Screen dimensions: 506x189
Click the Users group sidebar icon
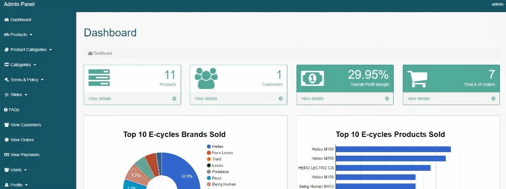tap(7, 170)
